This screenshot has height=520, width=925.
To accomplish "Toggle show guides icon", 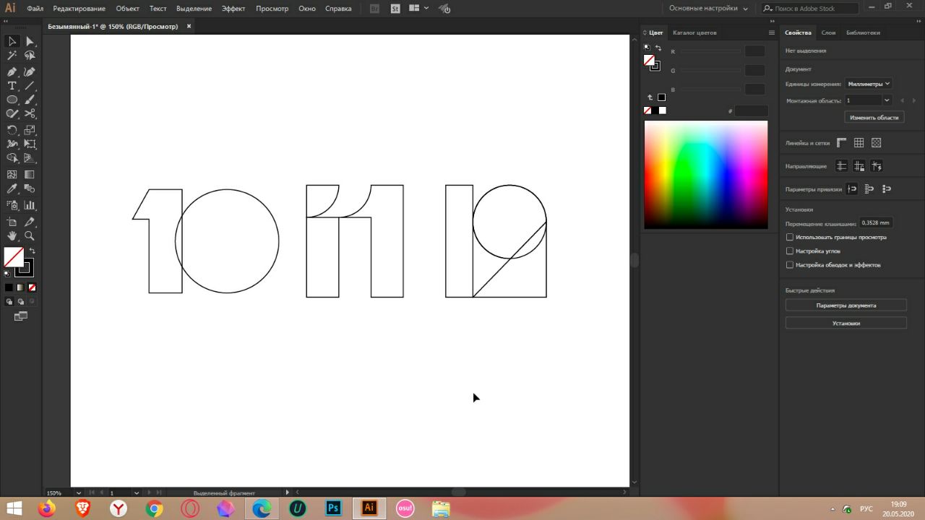I will pos(841,166).
